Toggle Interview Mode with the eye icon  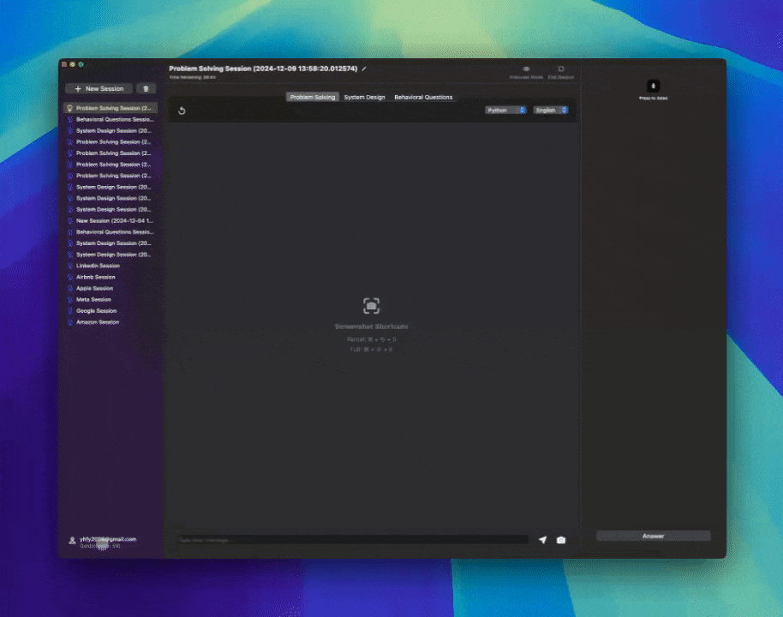tap(525, 68)
